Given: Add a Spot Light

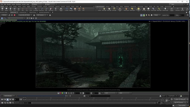Looking at the screenshot, I should click(109, 9).
